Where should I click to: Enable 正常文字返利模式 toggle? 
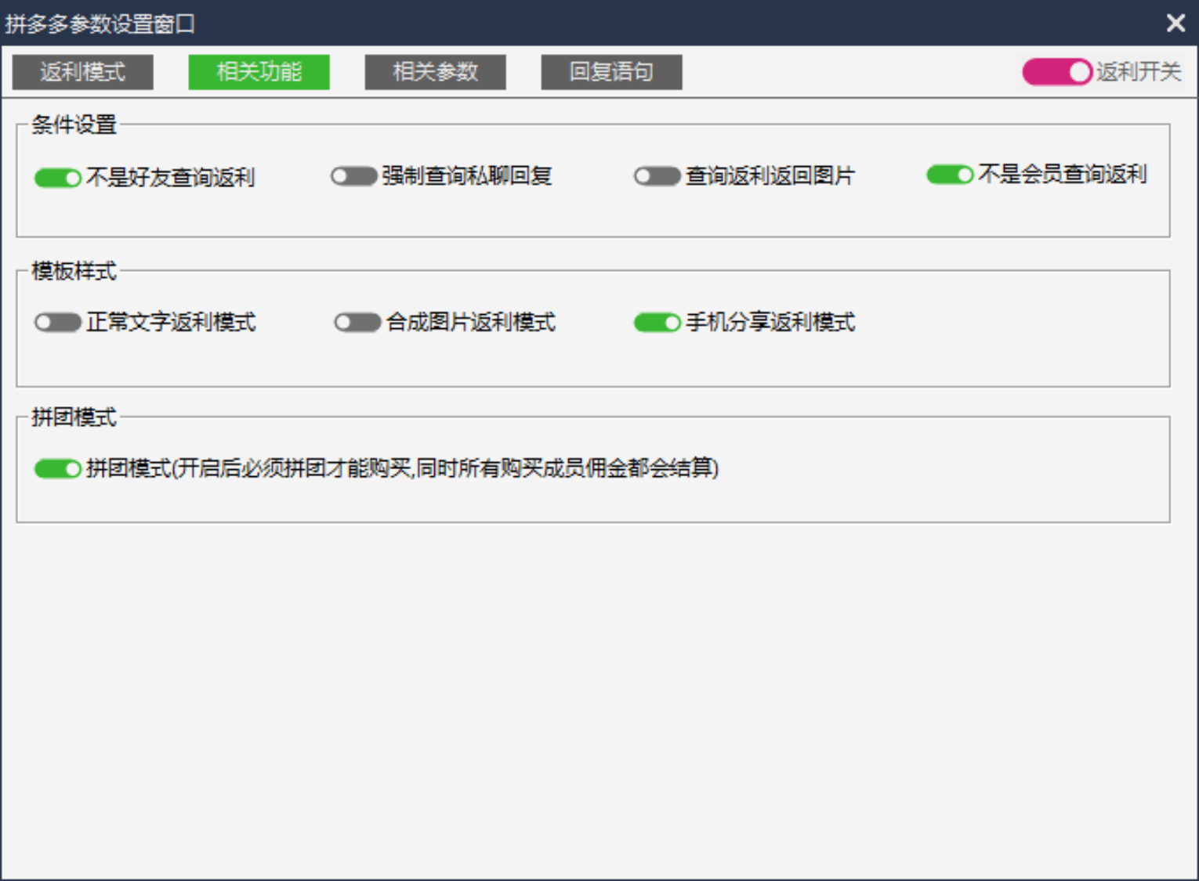tap(57, 322)
